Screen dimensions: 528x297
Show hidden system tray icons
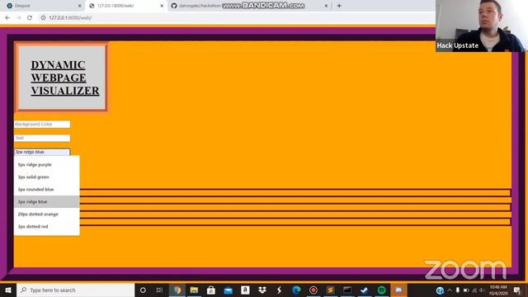tap(450, 290)
